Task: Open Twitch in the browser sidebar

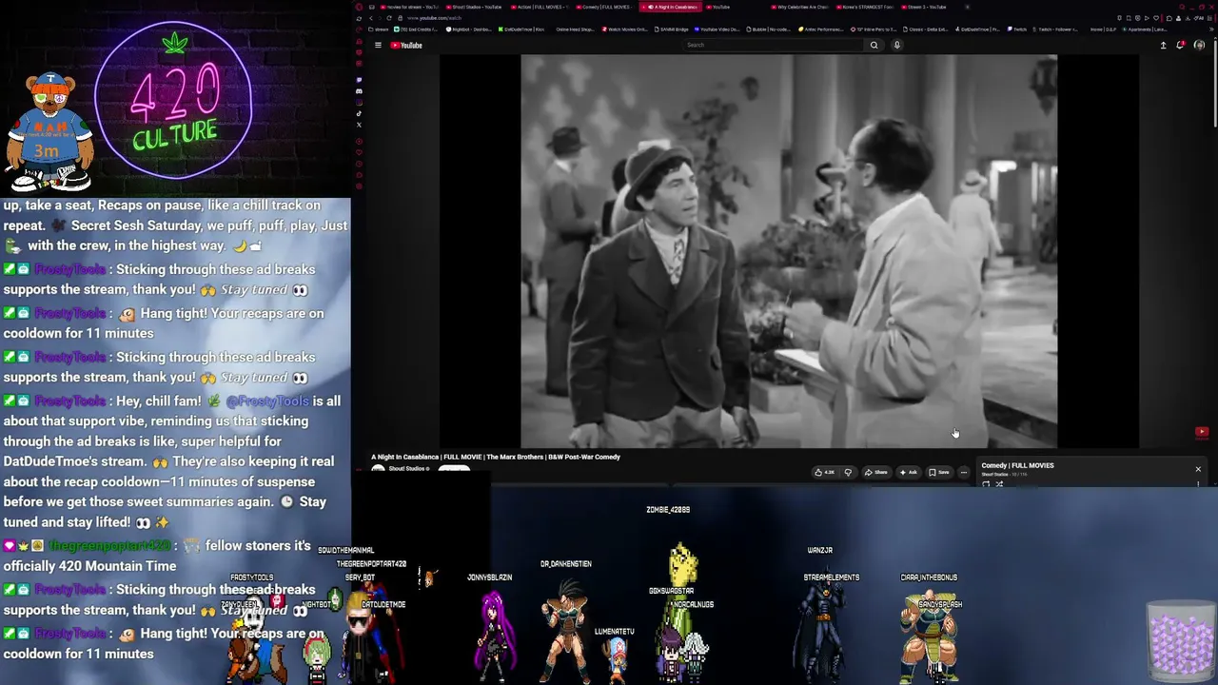Action: [x=359, y=80]
